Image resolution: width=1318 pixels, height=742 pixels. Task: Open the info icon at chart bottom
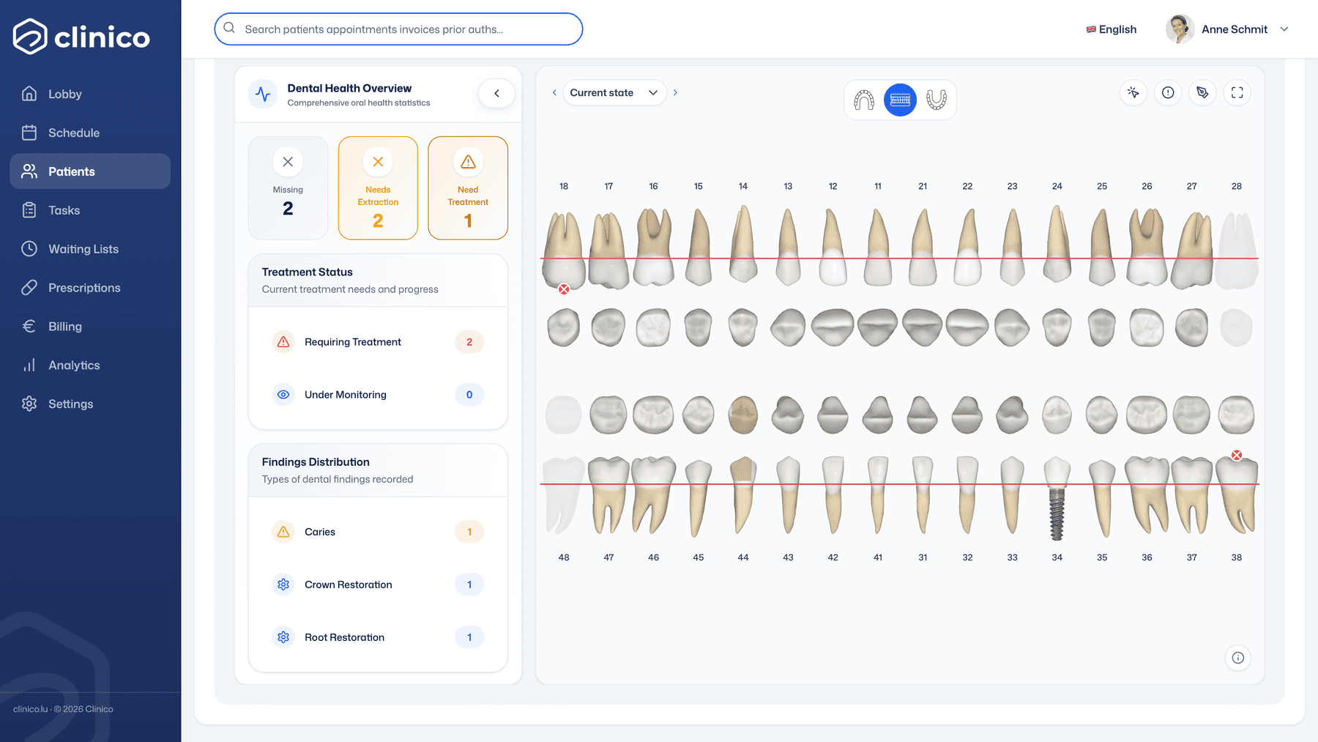tap(1237, 658)
